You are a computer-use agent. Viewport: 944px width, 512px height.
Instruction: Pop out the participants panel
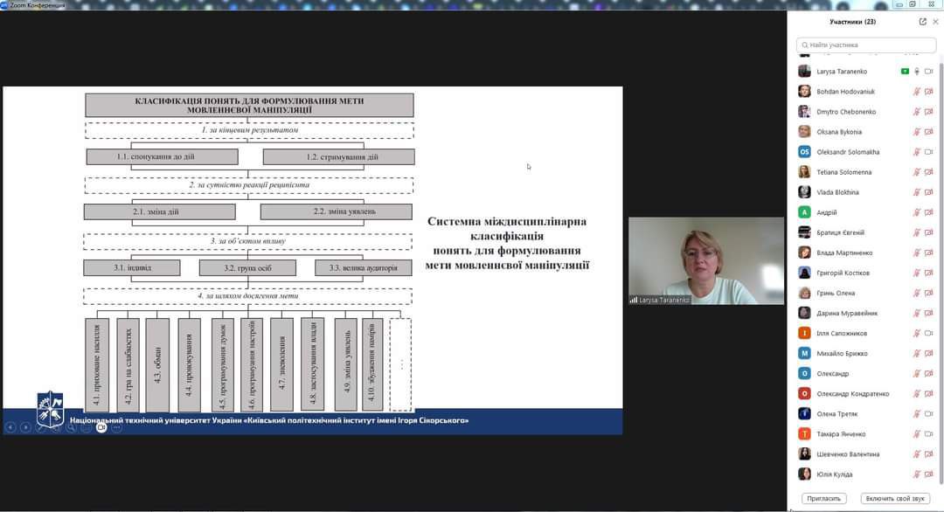pyautogui.click(x=922, y=22)
